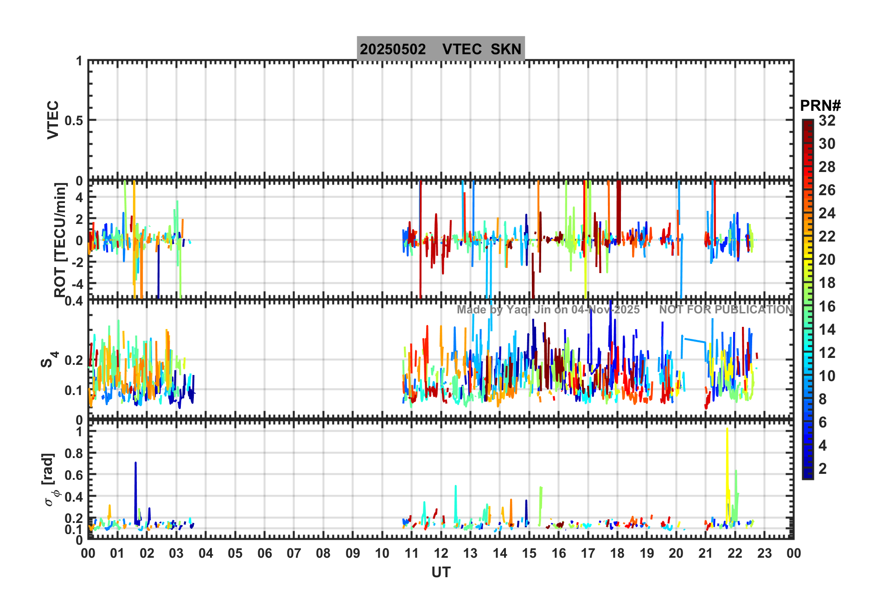
Task: Click x-axis tick label 02
Action: click(x=147, y=554)
